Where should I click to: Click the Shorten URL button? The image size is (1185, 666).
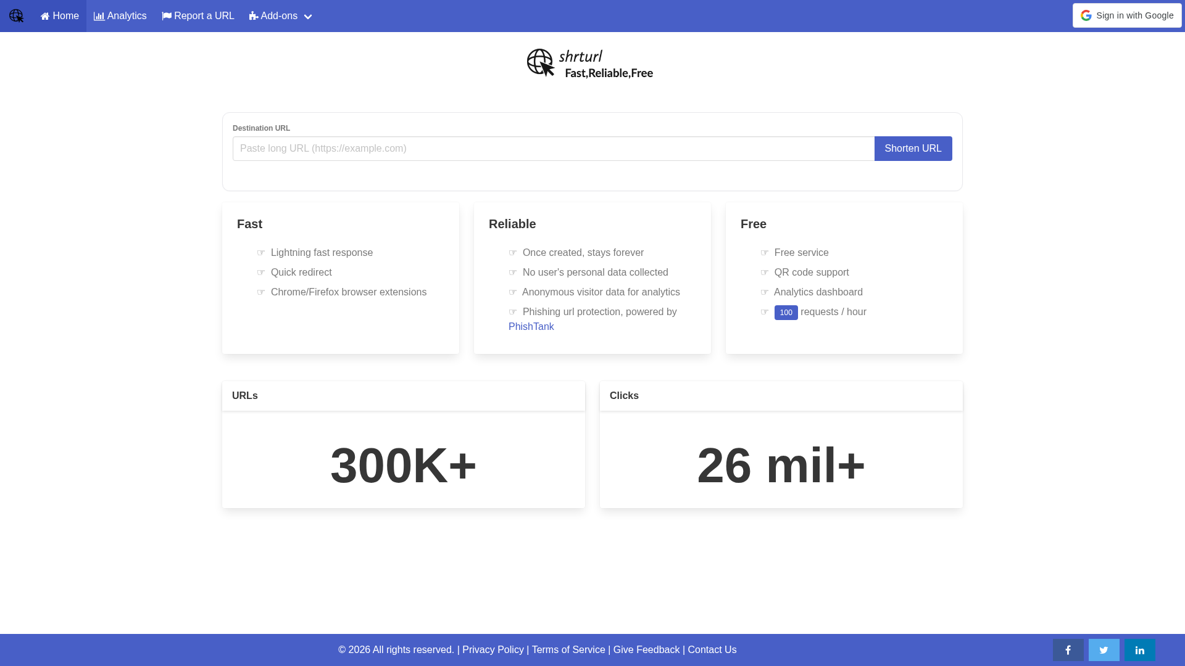coord(913,149)
